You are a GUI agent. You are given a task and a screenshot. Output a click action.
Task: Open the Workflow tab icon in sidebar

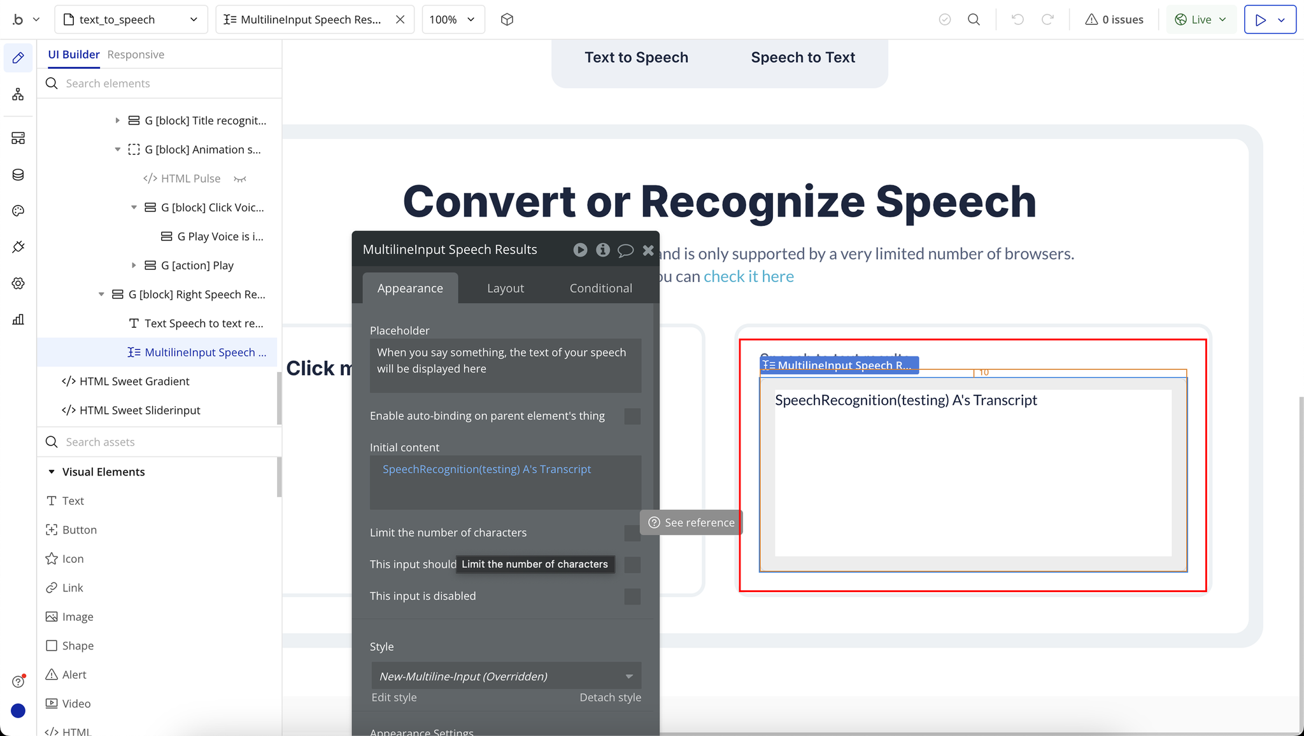click(x=18, y=94)
